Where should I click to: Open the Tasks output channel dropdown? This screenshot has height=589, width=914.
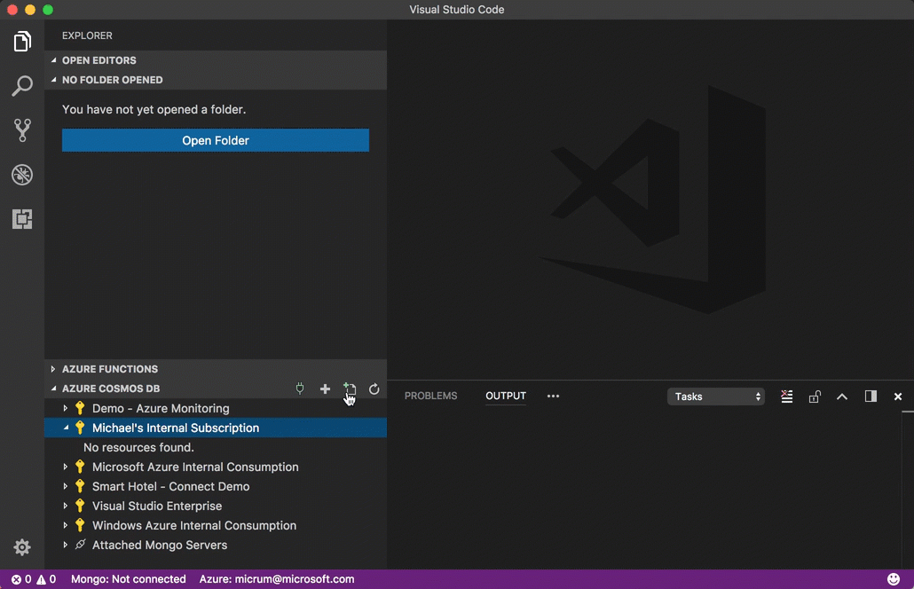pyautogui.click(x=716, y=397)
